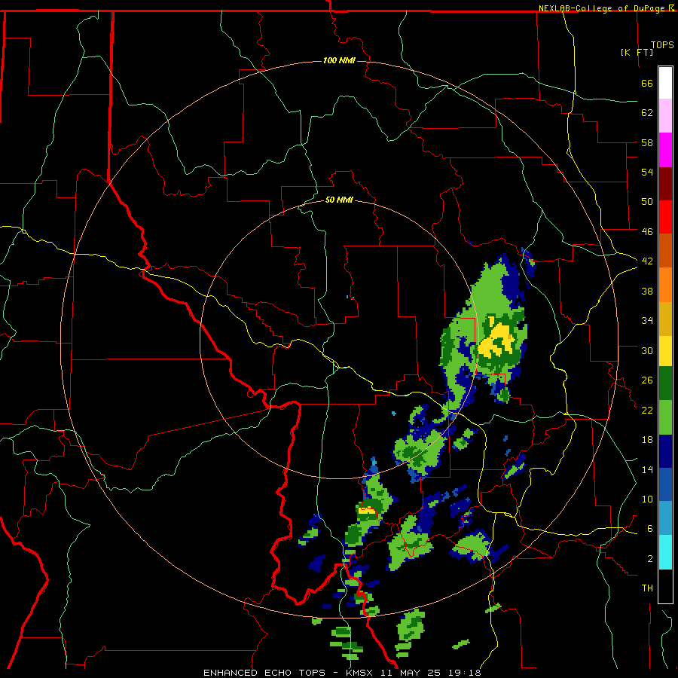Click the bright red 50 kft swatch
Image resolution: width=678 pixels, height=678 pixels.
click(665, 217)
